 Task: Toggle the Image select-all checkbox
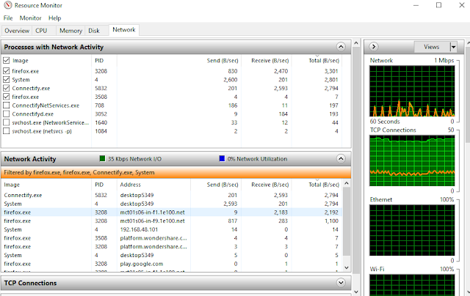point(7,60)
